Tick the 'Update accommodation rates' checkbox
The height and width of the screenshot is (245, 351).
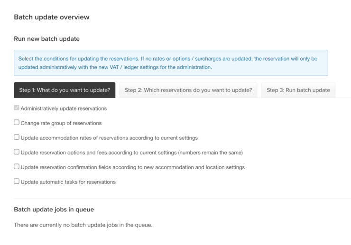click(x=17, y=137)
